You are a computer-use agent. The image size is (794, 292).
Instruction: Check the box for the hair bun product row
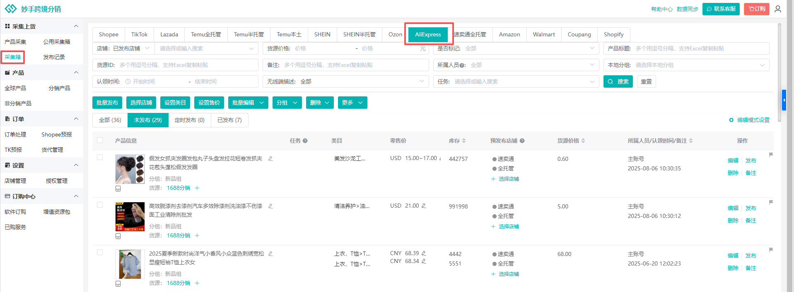tap(100, 157)
